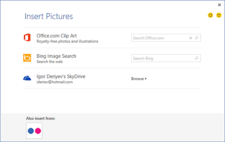This screenshot has height=142, width=225.
Task: Browse Igor Deriyev's SkyDrive
Action: (139, 79)
